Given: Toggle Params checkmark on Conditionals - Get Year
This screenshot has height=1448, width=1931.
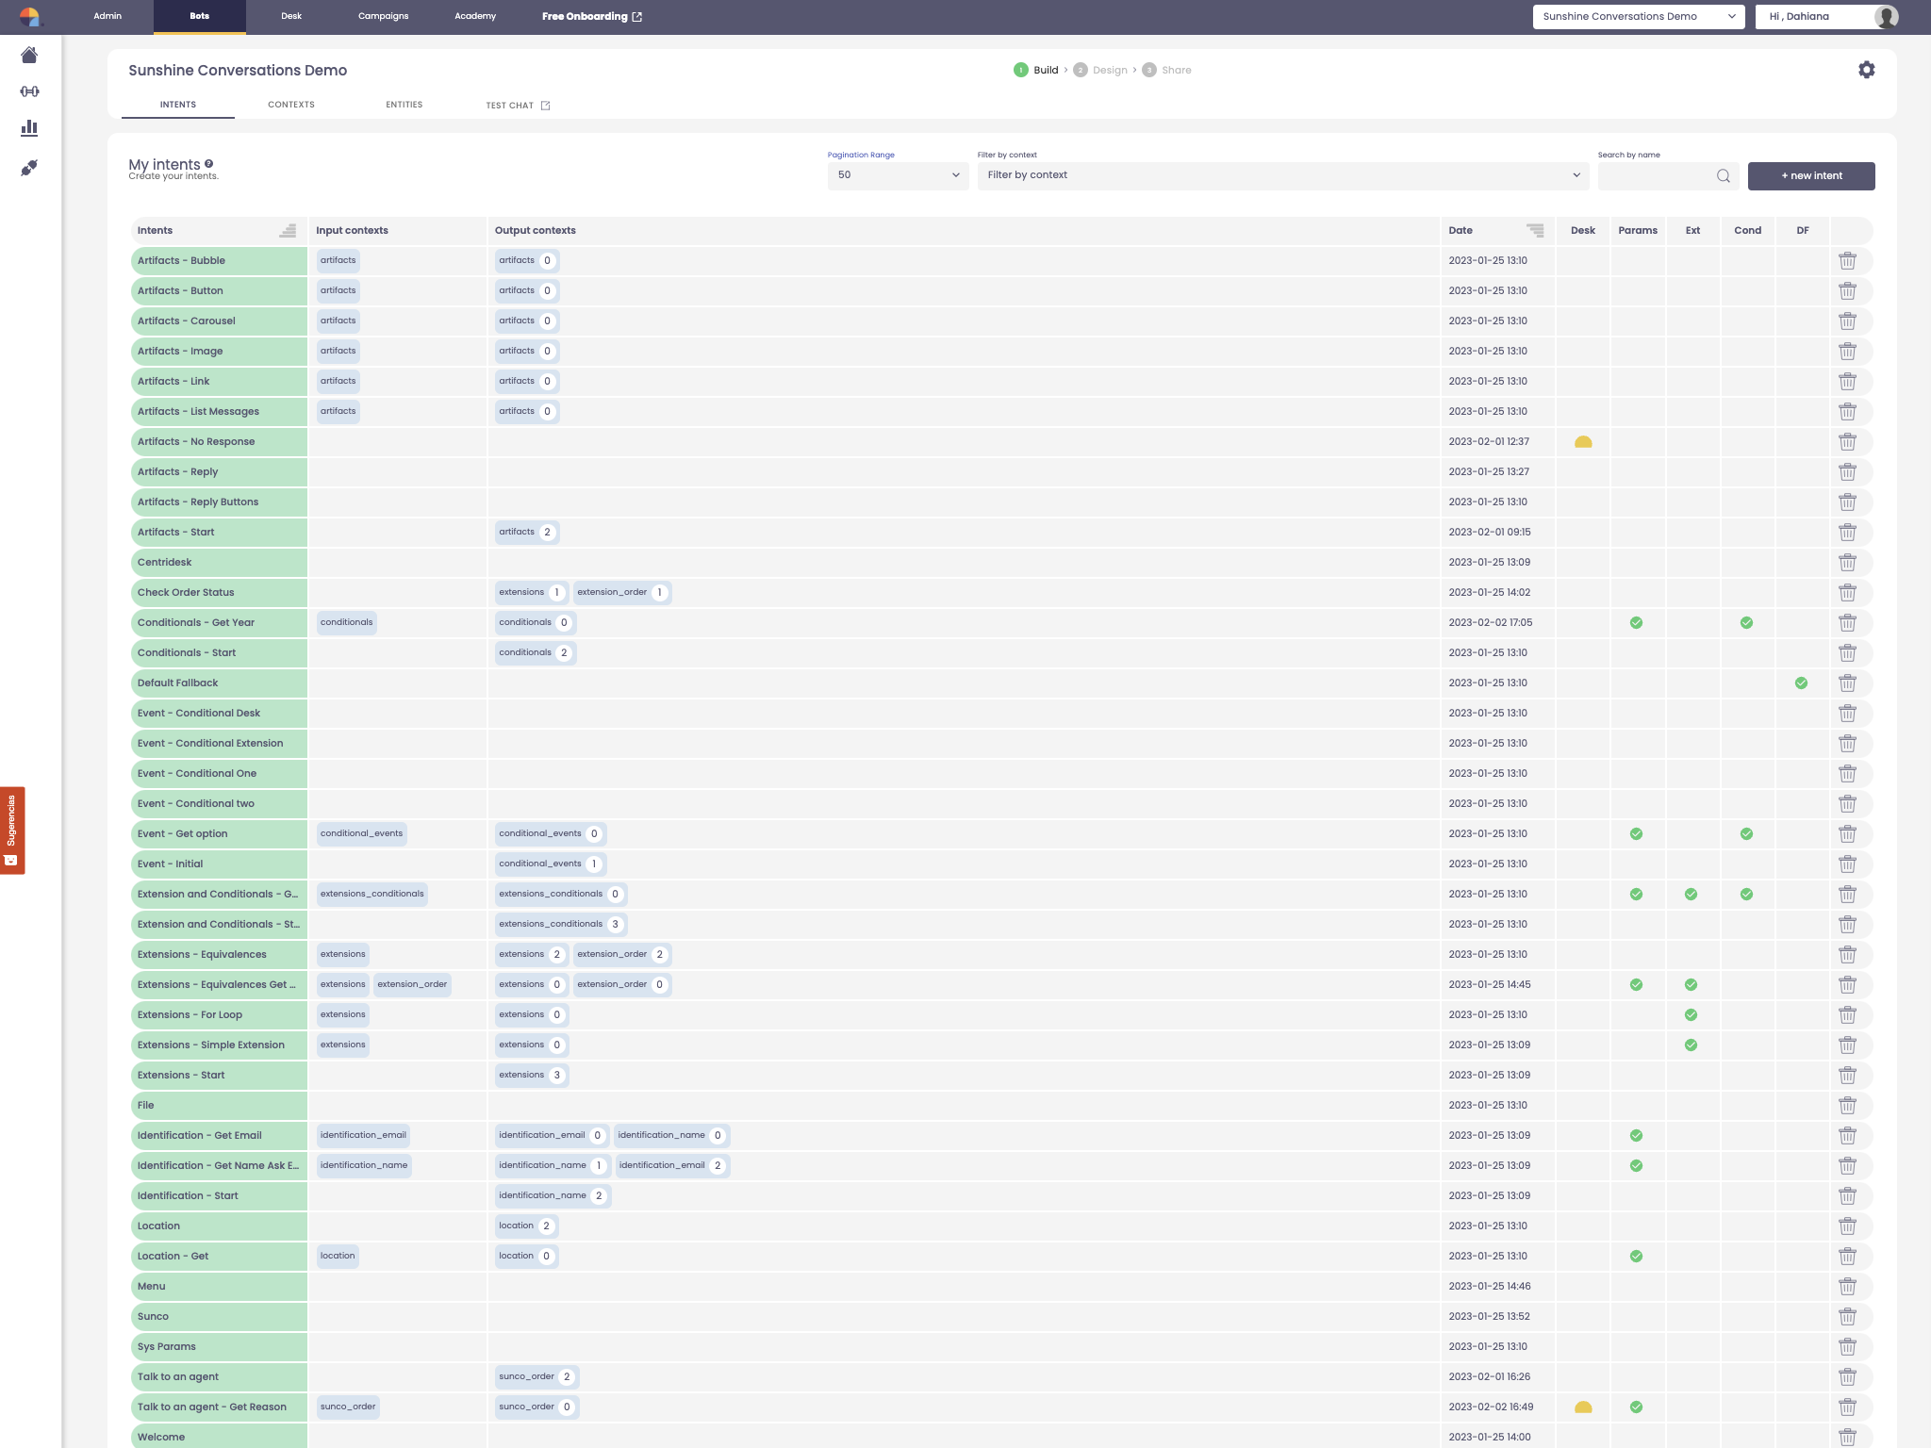Looking at the screenshot, I should [x=1636, y=623].
